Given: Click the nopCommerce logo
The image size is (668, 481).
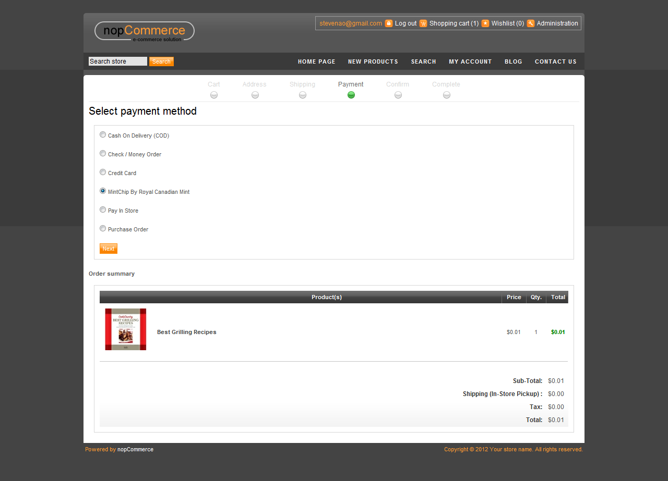Looking at the screenshot, I should [x=145, y=31].
